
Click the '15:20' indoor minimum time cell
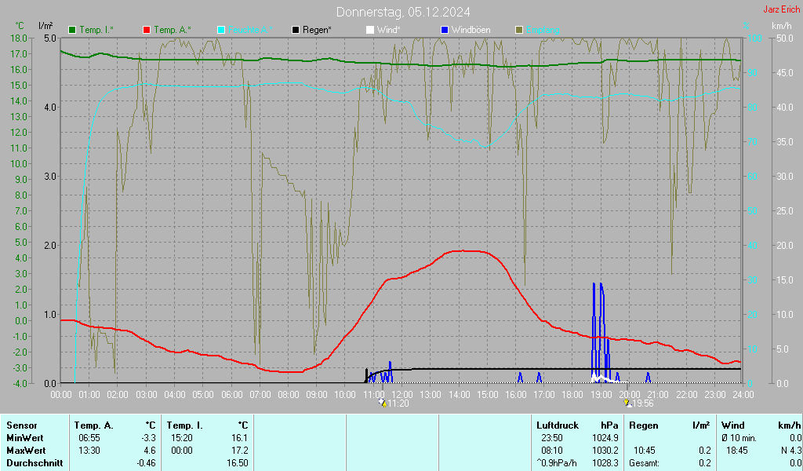(182, 438)
